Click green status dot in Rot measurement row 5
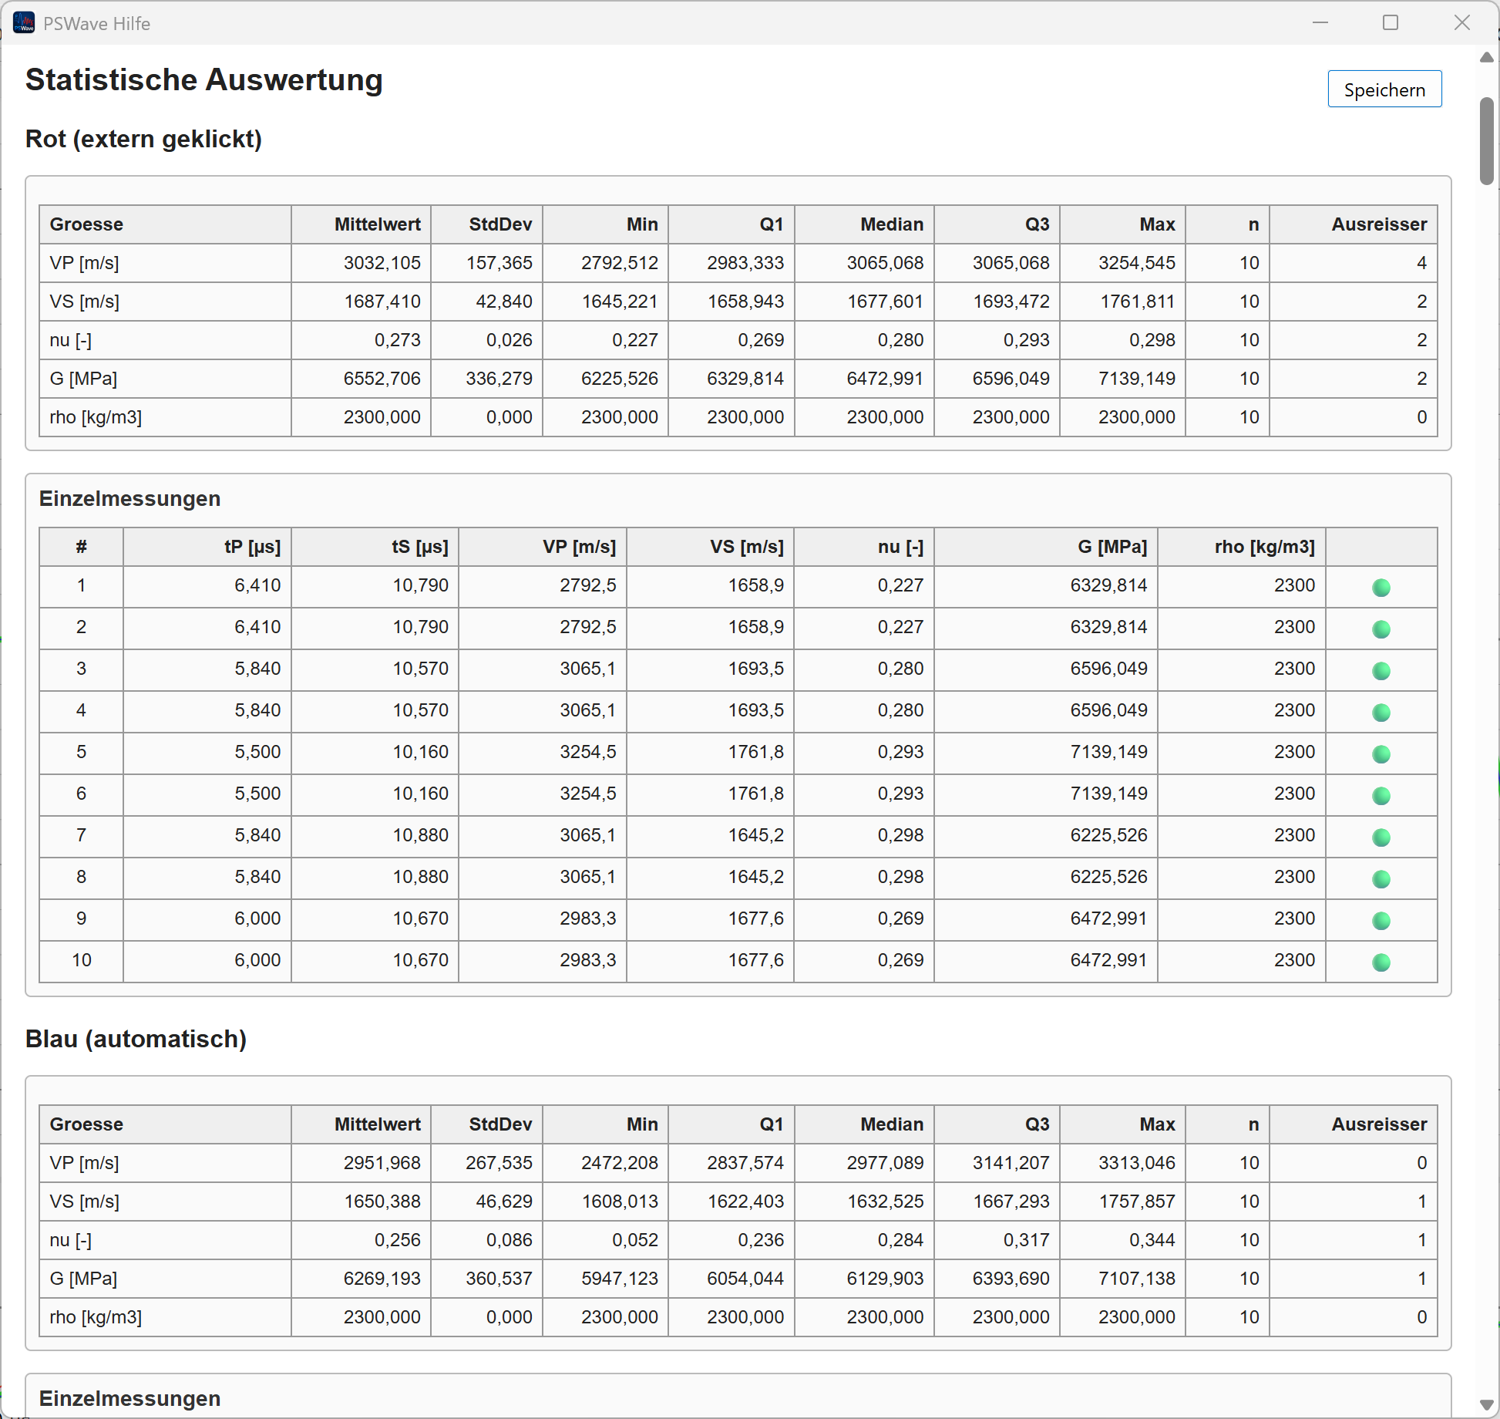The height and width of the screenshot is (1419, 1500). tap(1381, 754)
